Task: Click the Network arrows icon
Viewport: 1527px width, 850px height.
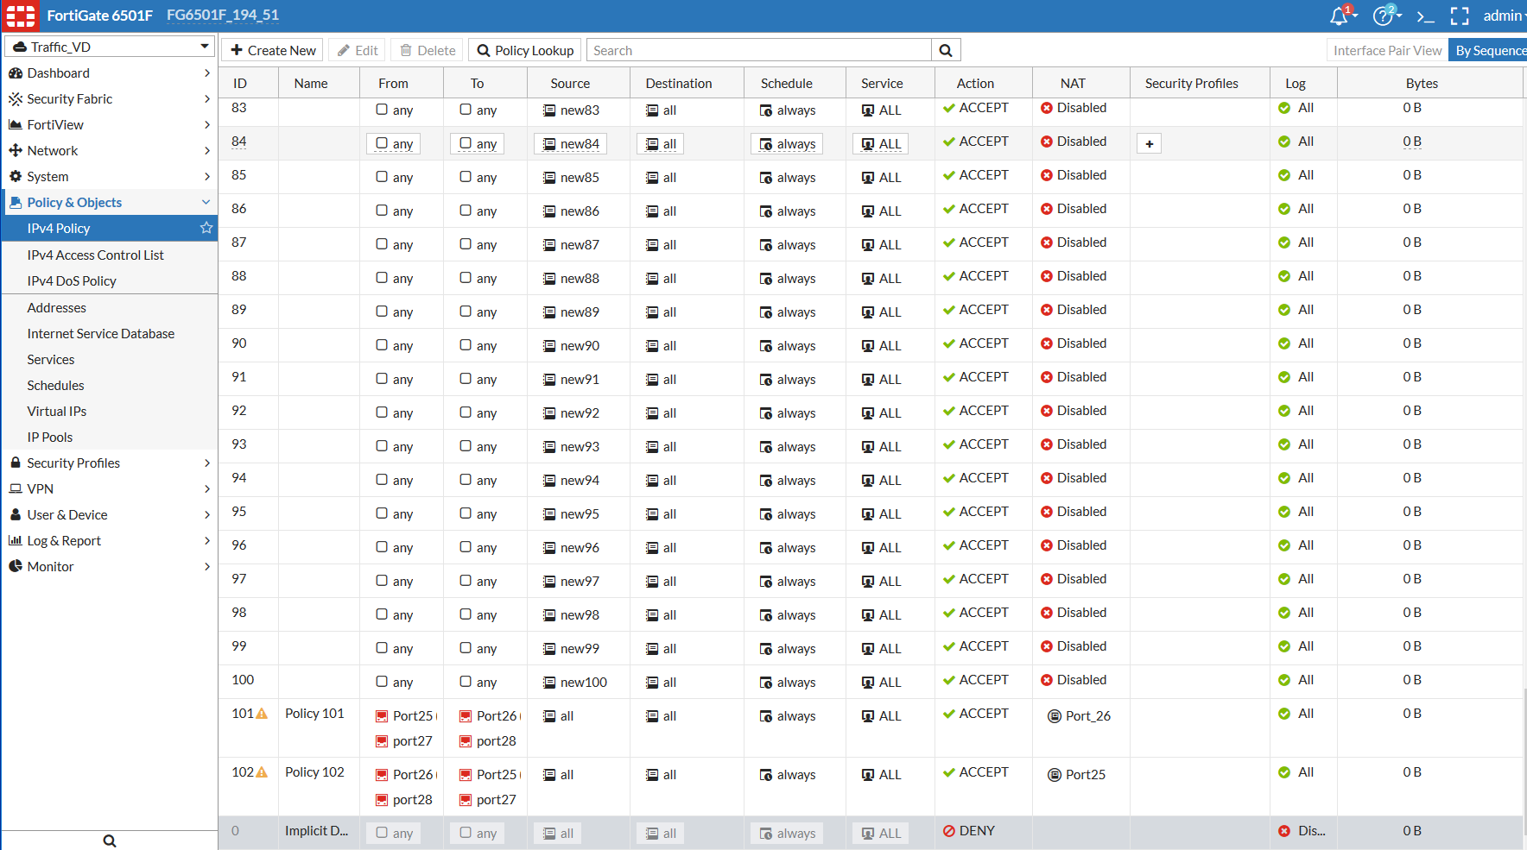Action: tap(16, 151)
